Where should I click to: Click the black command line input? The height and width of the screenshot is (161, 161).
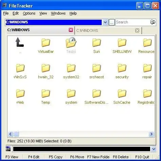click(82, 149)
